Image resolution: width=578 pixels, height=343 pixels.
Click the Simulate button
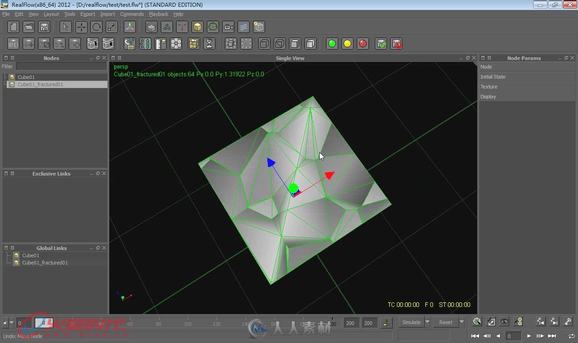[411, 322]
